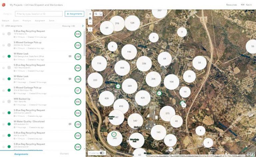The width and height of the screenshot is (256, 157).
Task: Open the Priority filter dropdown
Action: coord(26,21)
